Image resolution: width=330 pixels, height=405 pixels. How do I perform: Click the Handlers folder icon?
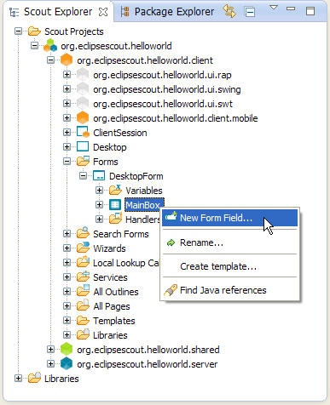point(115,219)
